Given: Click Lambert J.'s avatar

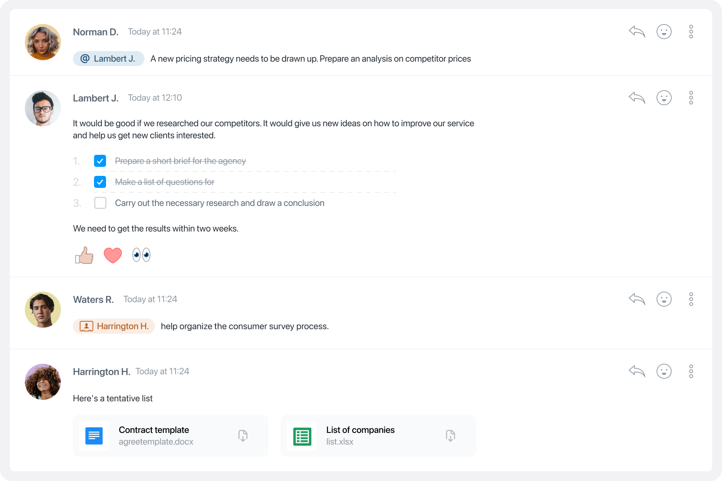Looking at the screenshot, I should tap(42, 108).
